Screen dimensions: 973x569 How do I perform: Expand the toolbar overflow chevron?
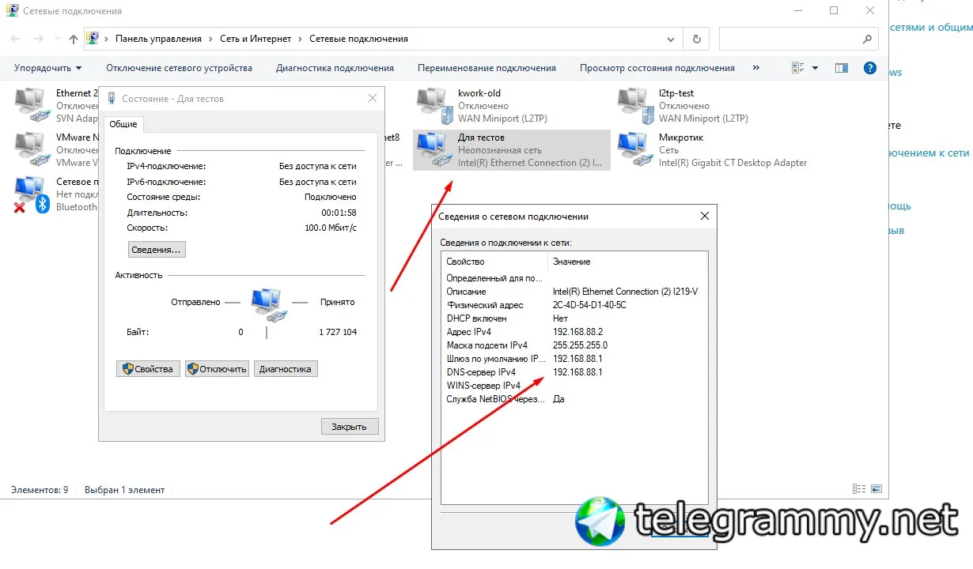[756, 68]
